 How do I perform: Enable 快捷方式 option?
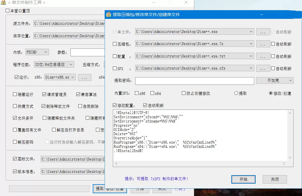15,106
